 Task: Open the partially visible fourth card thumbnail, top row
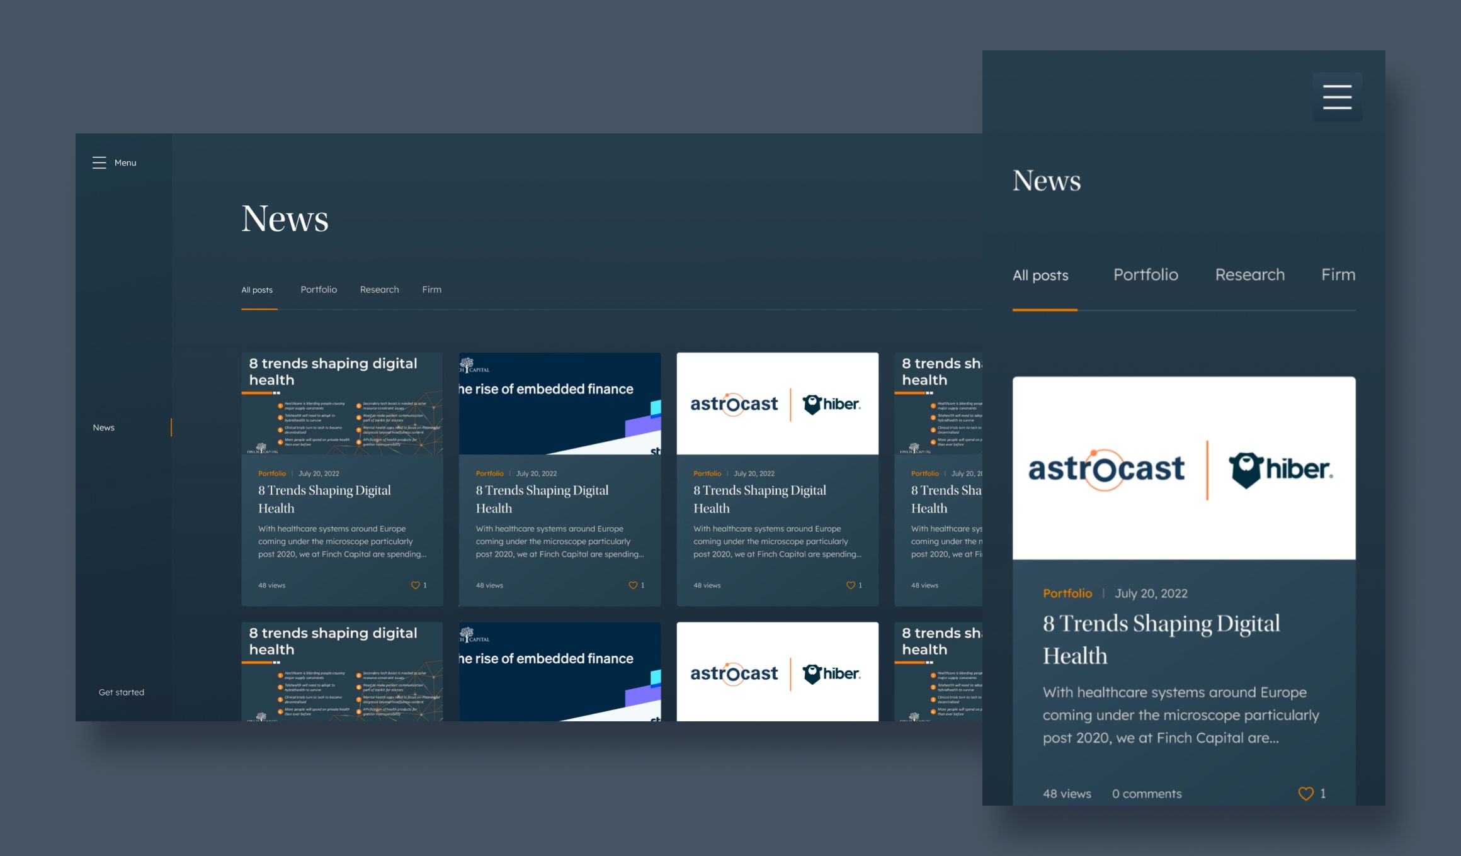[x=938, y=403]
